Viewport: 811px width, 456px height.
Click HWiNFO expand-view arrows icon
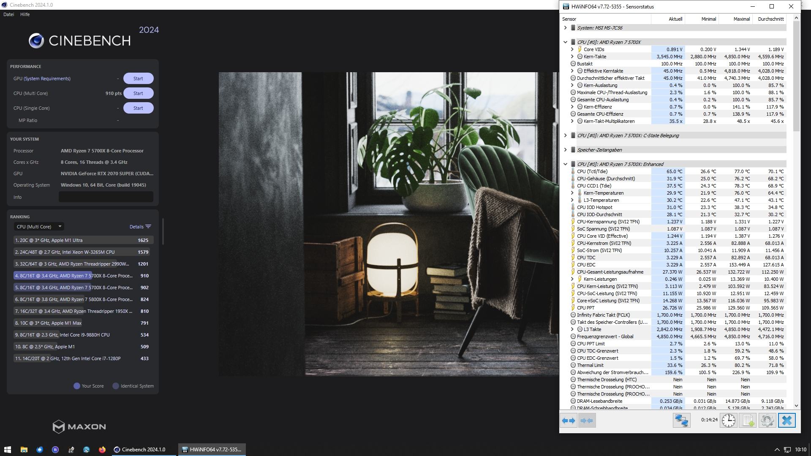[569, 421]
